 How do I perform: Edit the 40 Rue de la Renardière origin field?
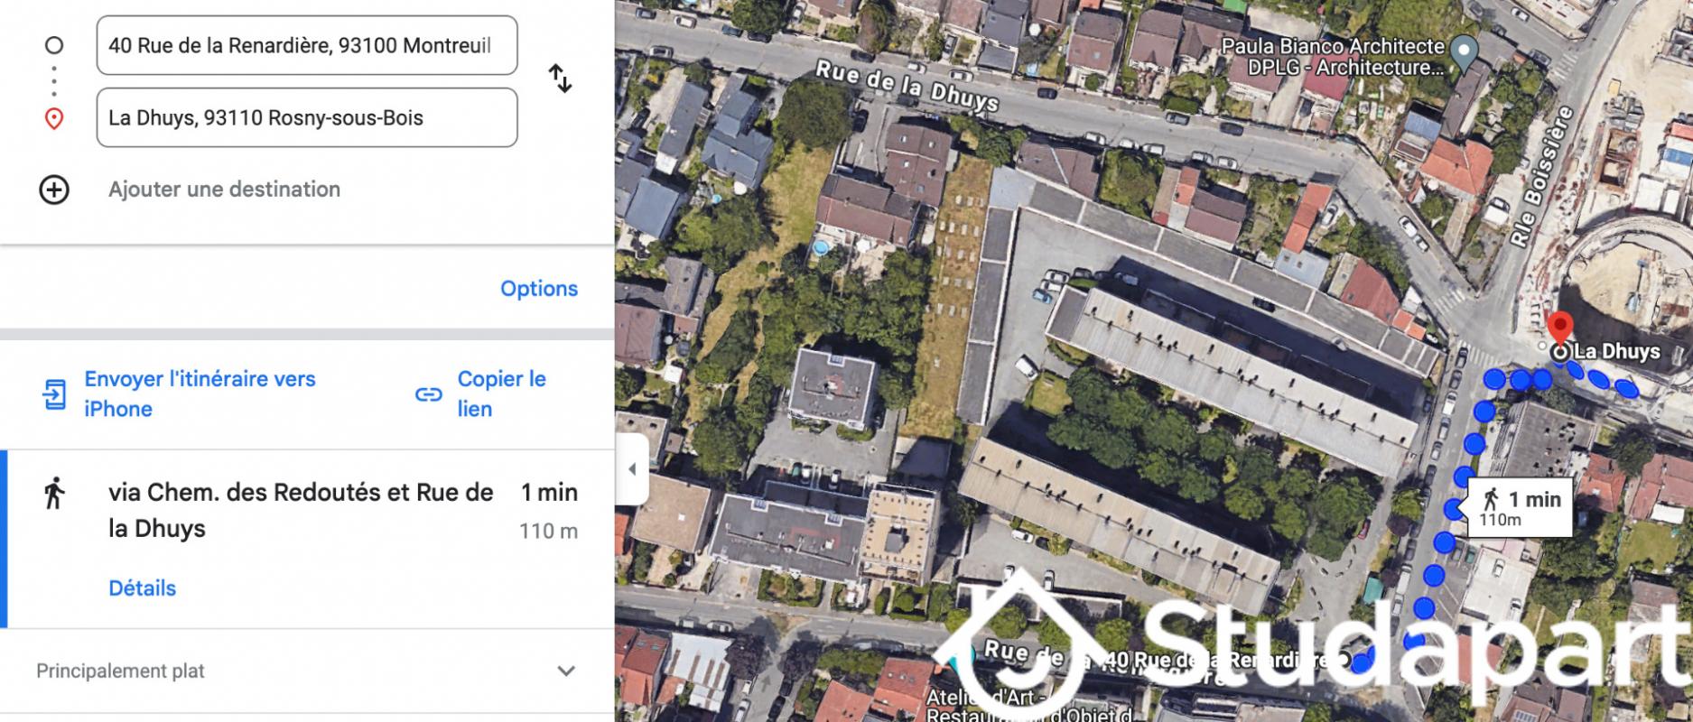pos(307,45)
